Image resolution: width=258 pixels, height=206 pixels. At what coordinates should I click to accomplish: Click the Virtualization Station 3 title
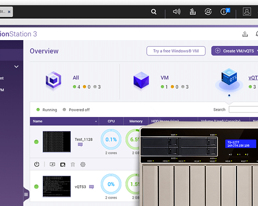[19, 34]
